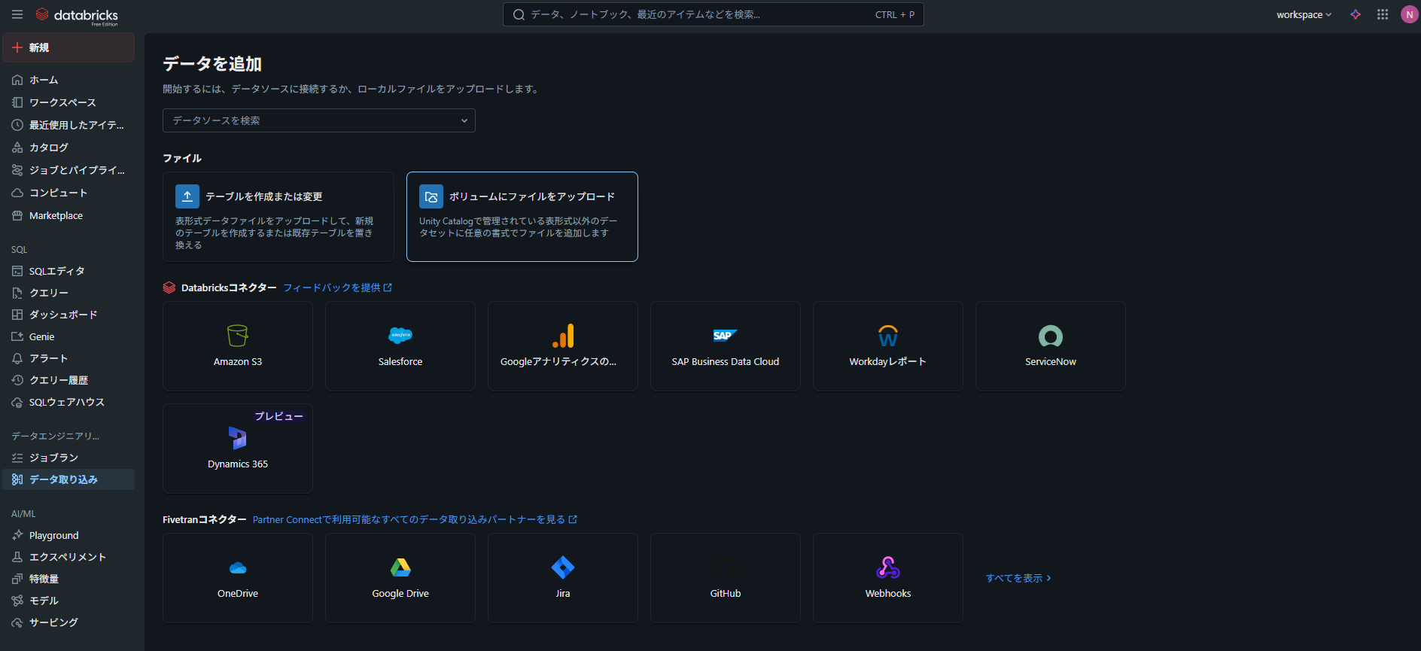Open カタログ in the sidebar
The width and height of the screenshot is (1421, 651).
pos(68,148)
